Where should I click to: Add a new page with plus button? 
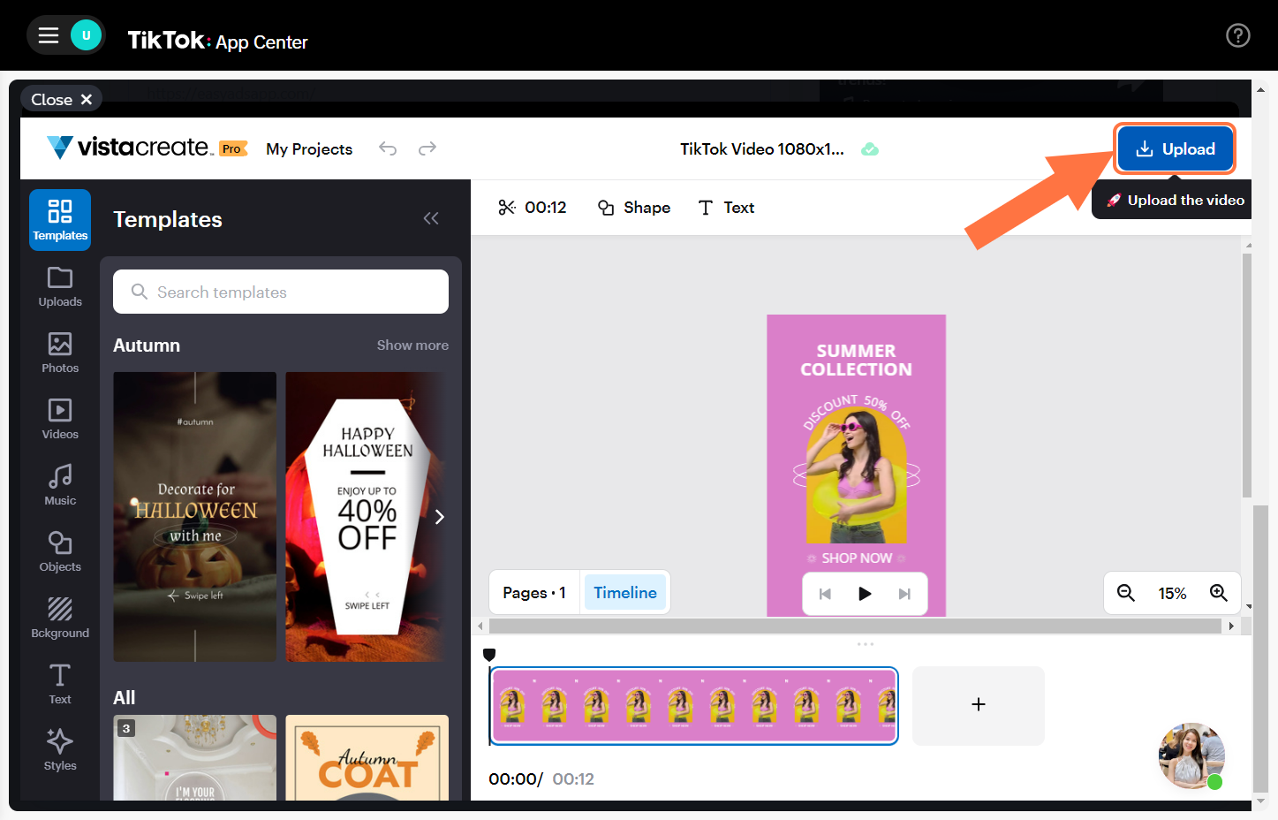(x=979, y=705)
